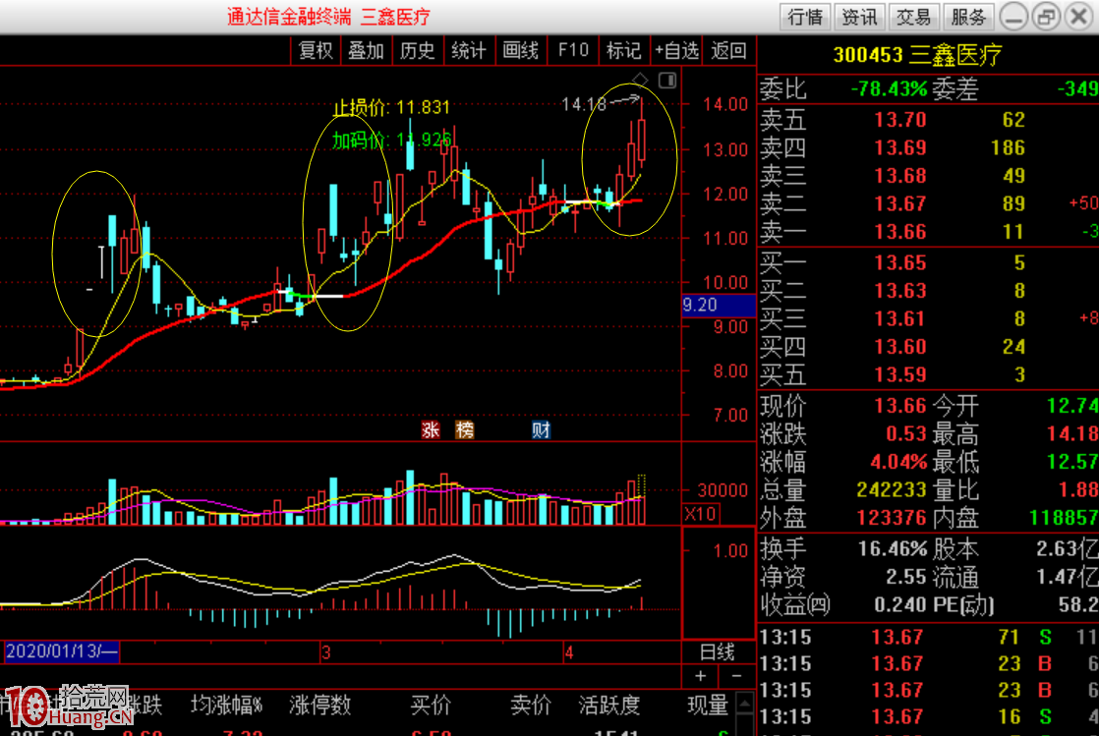This screenshot has height=736, width=1099.
Task: Click the 换手 16.46% value
Action: (893, 549)
